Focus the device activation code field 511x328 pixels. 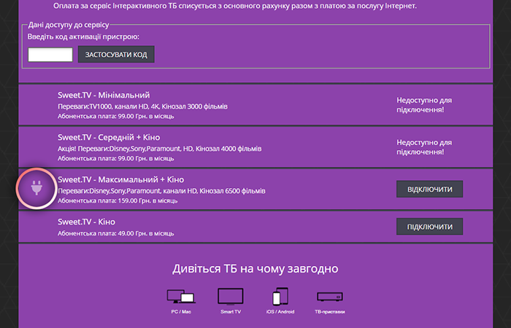pos(50,55)
